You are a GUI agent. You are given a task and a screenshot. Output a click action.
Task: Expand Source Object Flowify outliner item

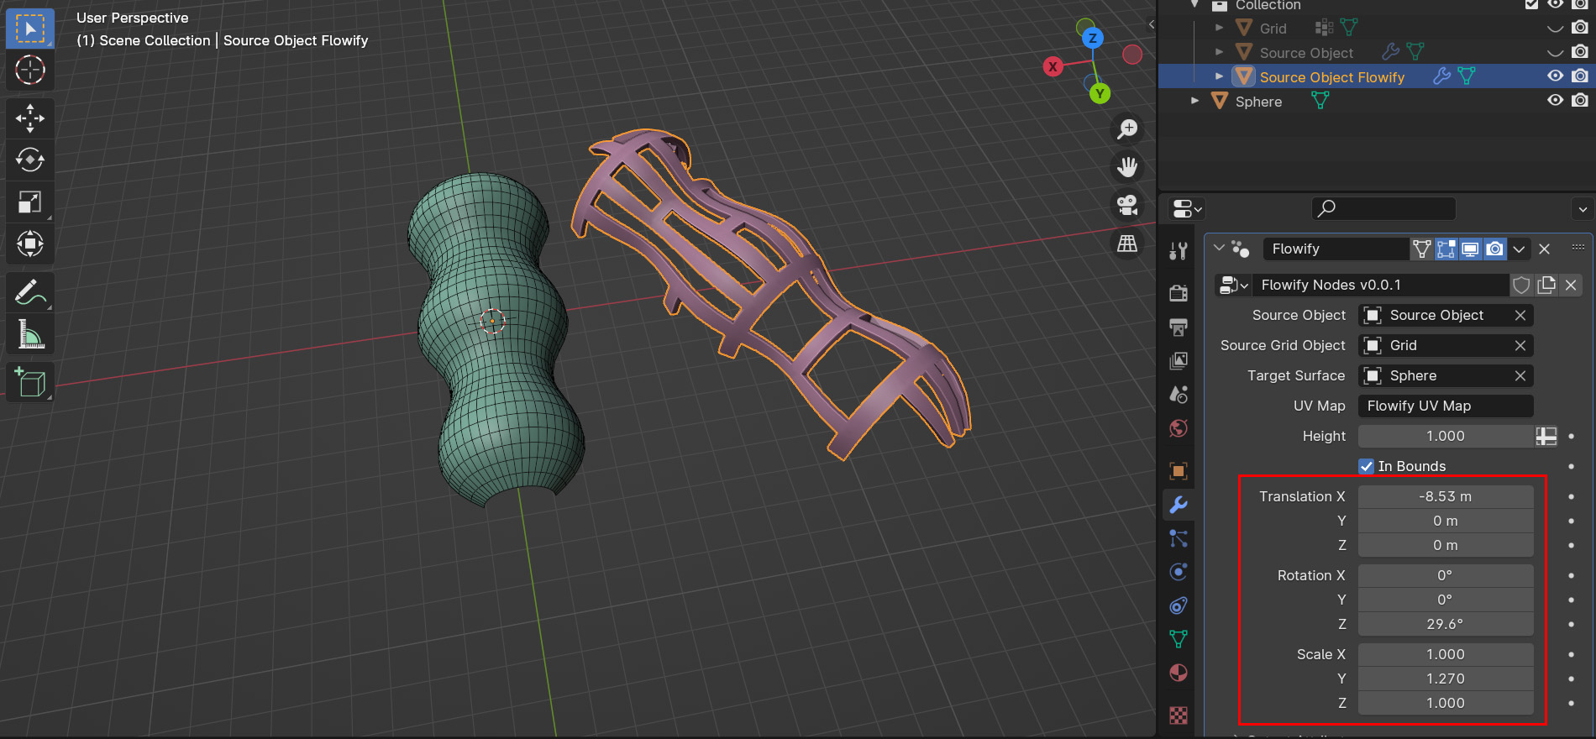click(1219, 76)
